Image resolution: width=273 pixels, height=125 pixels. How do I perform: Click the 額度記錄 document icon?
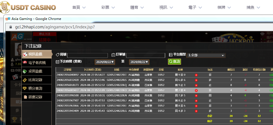click(25, 97)
